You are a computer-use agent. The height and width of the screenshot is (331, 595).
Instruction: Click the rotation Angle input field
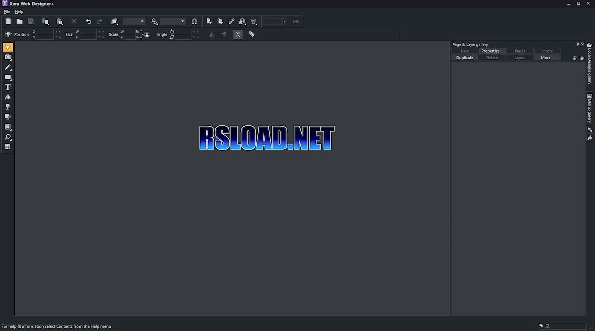click(x=183, y=31)
